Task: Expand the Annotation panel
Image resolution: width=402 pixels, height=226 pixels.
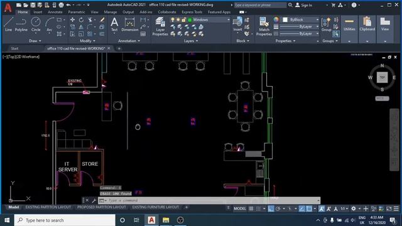Action: (x=129, y=41)
